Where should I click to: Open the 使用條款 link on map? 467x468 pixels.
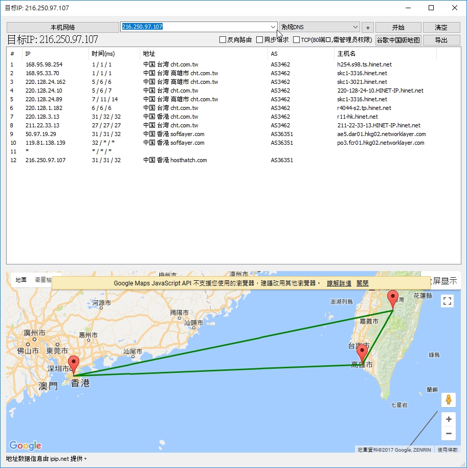tap(448, 450)
